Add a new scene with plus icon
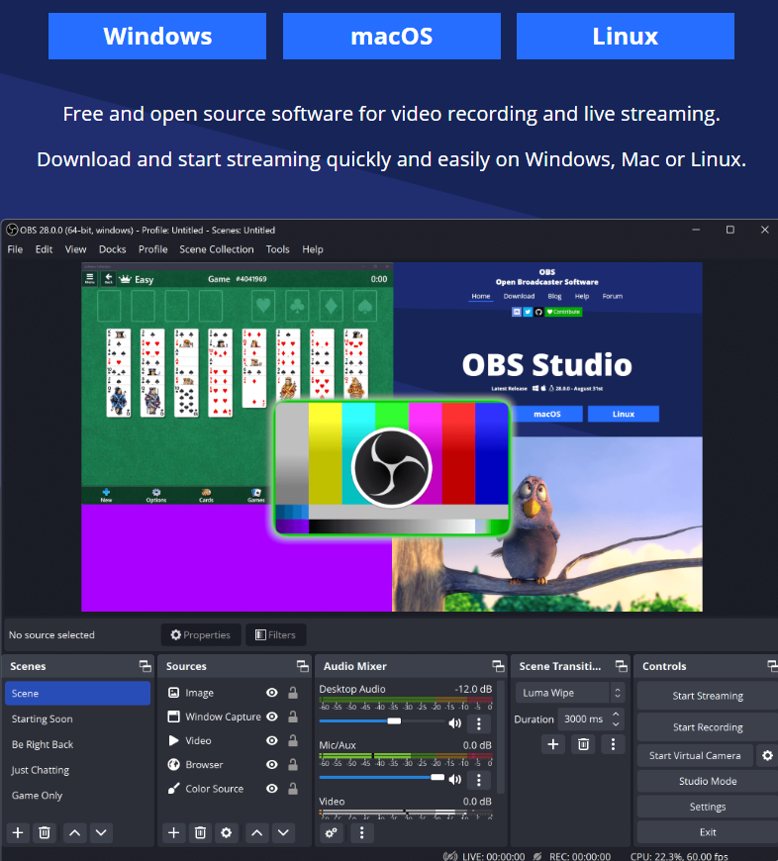This screenshot has height=861, width=778. coord(18,833)
